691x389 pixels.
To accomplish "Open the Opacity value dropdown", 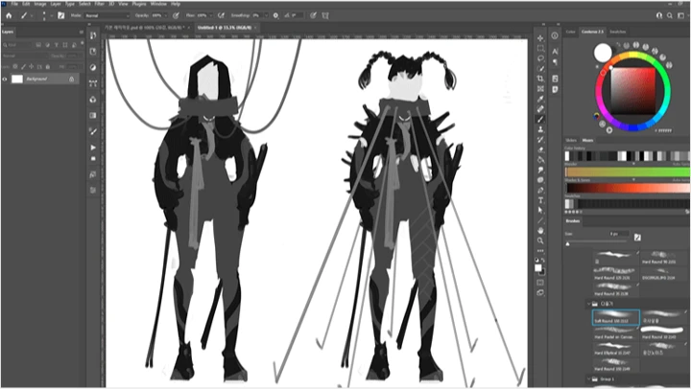I will 166,15.
